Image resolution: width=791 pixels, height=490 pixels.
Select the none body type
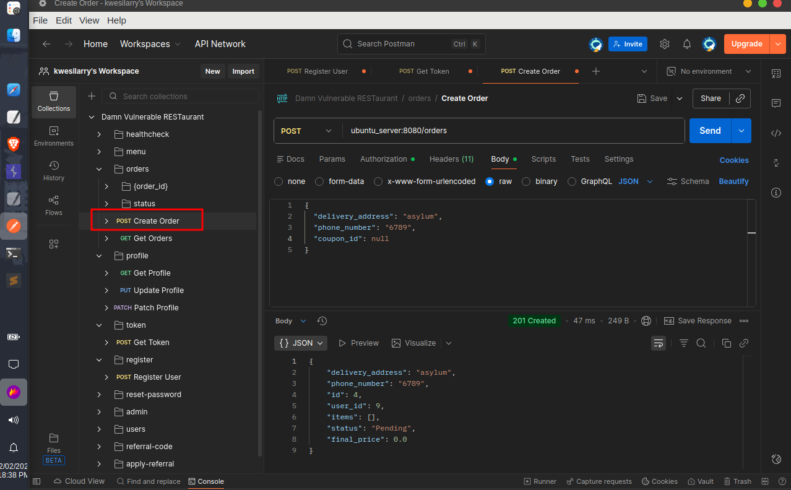pyautogui.click(x=279, y=182)
